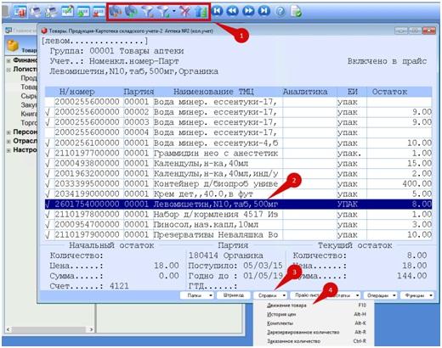Toggle the check mark on Крем дет row
442x348 pixels.
(x=48, y=194)
